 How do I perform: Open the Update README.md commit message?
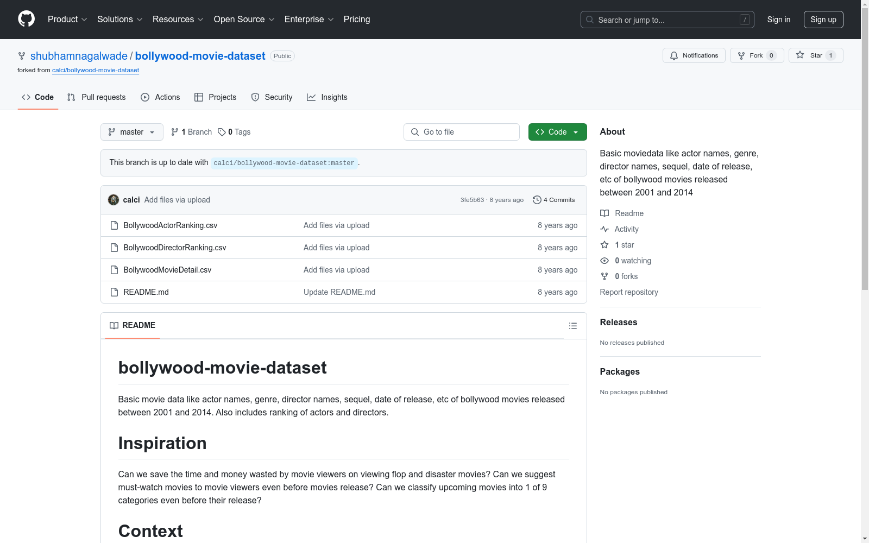(339, 292)
